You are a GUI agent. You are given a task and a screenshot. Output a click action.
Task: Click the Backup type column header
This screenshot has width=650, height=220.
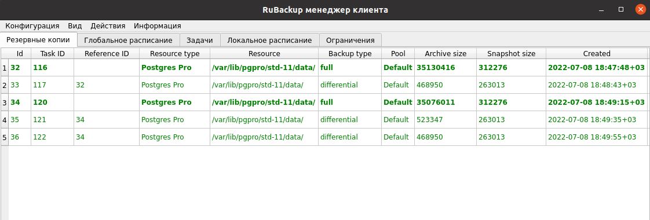[350, 53]
